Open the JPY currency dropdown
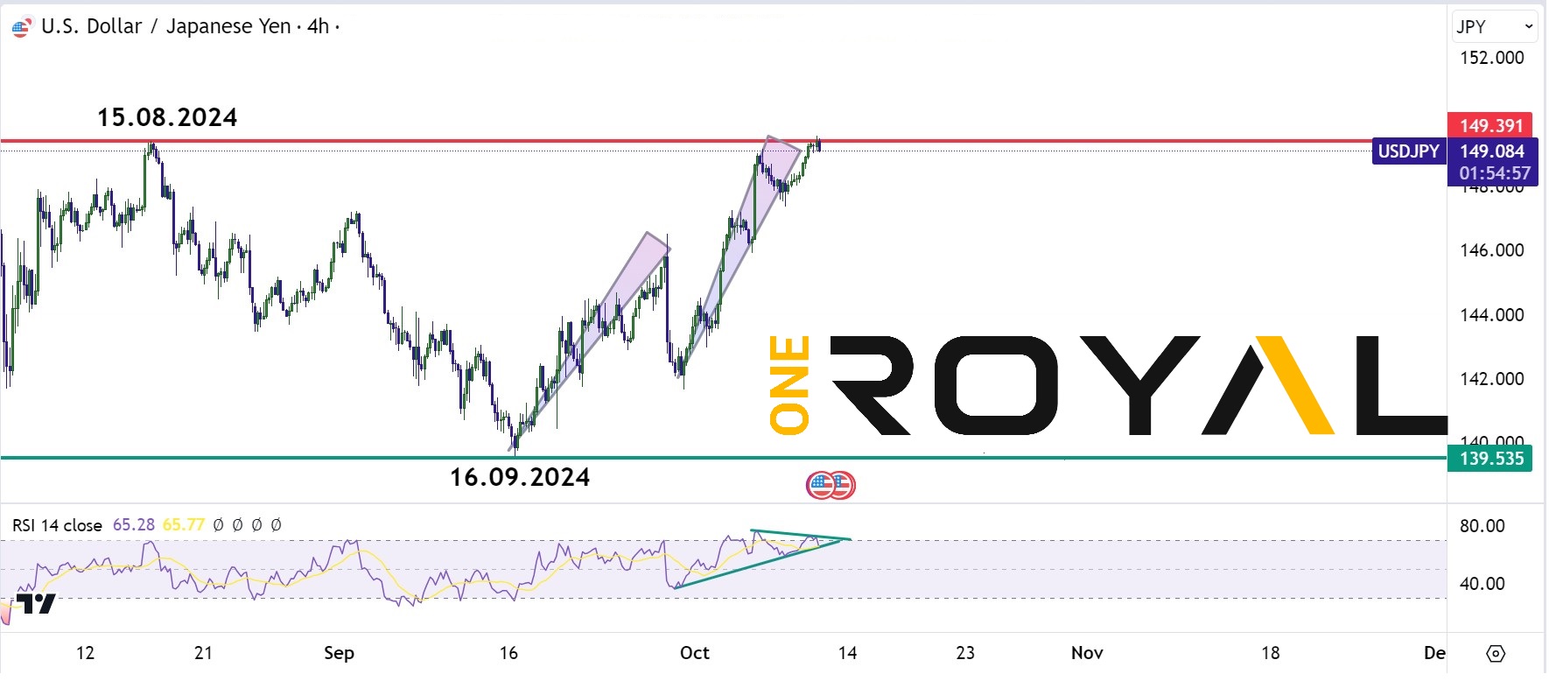 pos(1495,26)
